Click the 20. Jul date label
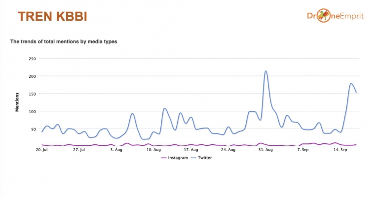This screenshot has height=198, width=375. [x=41, y=150]
